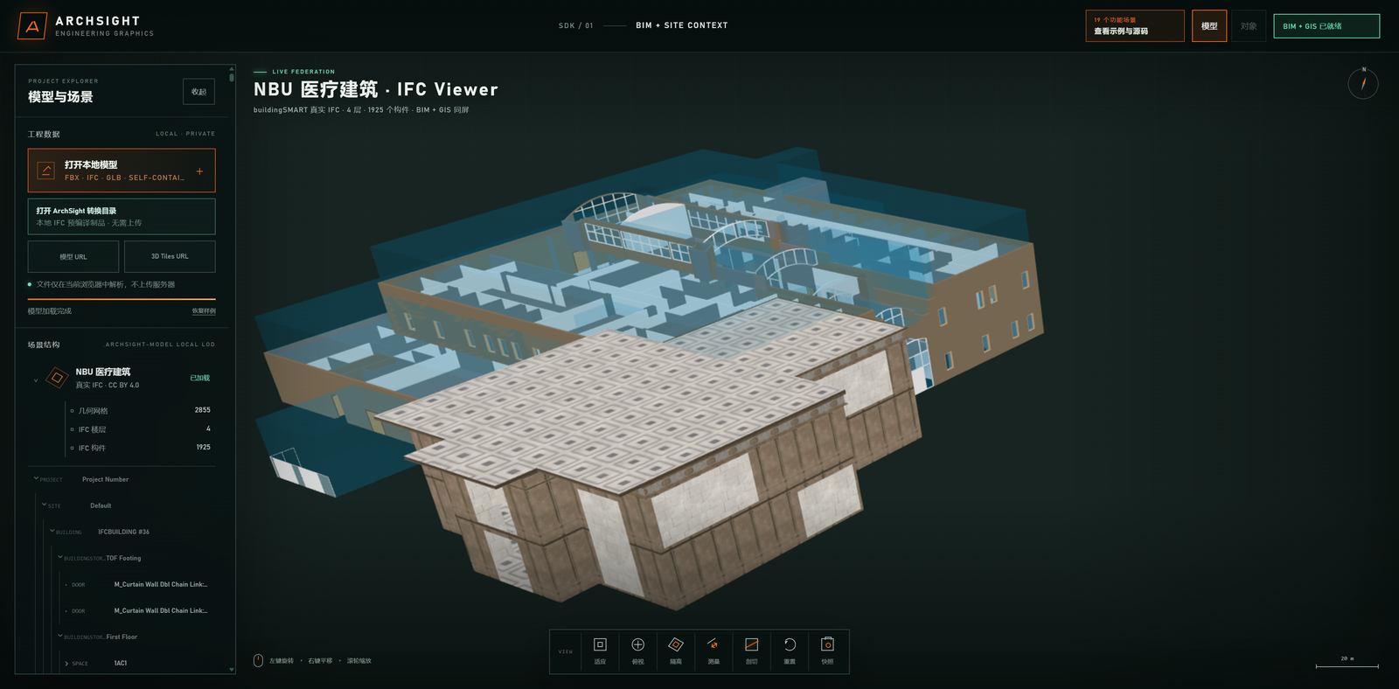Screen dimensions: 1399x689
Task: Collapse the SITE Default node
Action: (x=44, y=505)
